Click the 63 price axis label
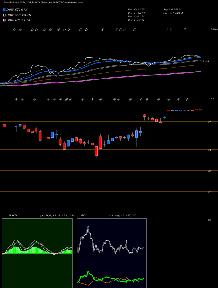 [209, 150]
